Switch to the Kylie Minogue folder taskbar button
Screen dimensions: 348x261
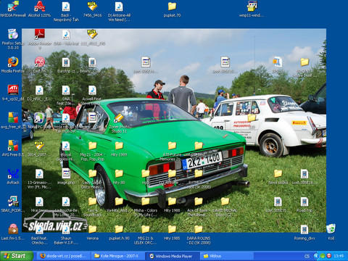pos(118,256)
